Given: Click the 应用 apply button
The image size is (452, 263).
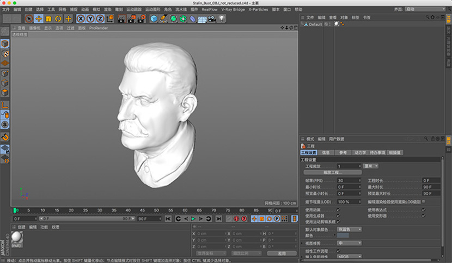Looking at the screenshot, I should point(282,253).
